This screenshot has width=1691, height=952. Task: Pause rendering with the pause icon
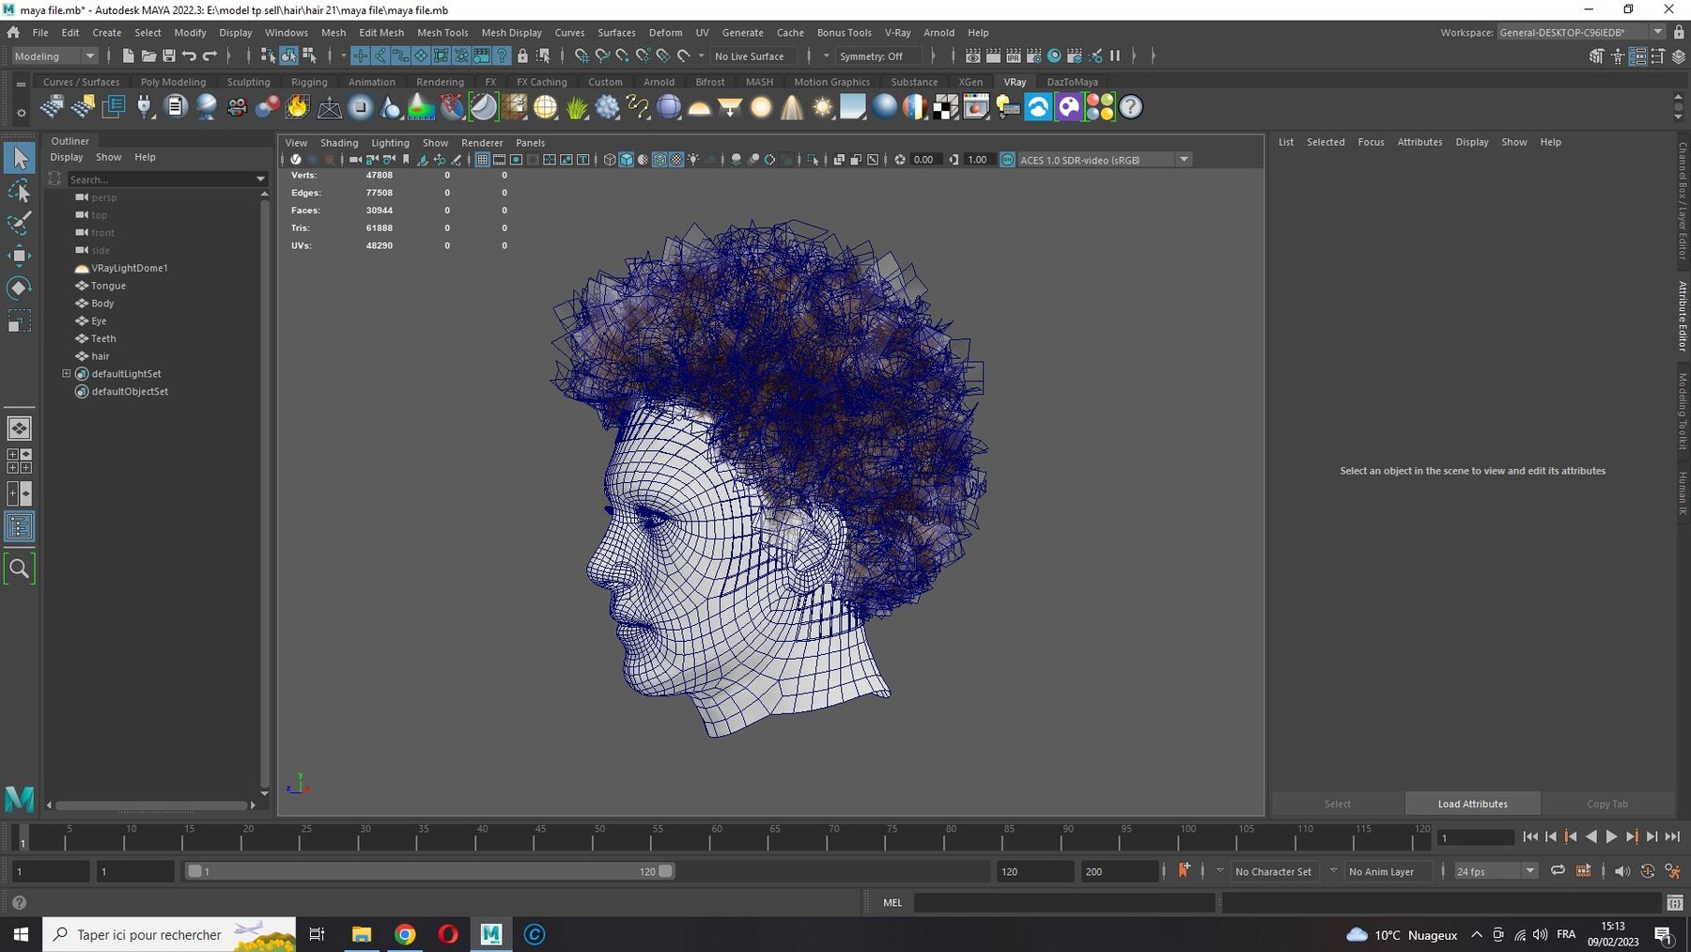1115,56
